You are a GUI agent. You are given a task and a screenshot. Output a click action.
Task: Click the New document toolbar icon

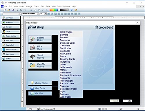pyautogui.click(x=5, y=10)
